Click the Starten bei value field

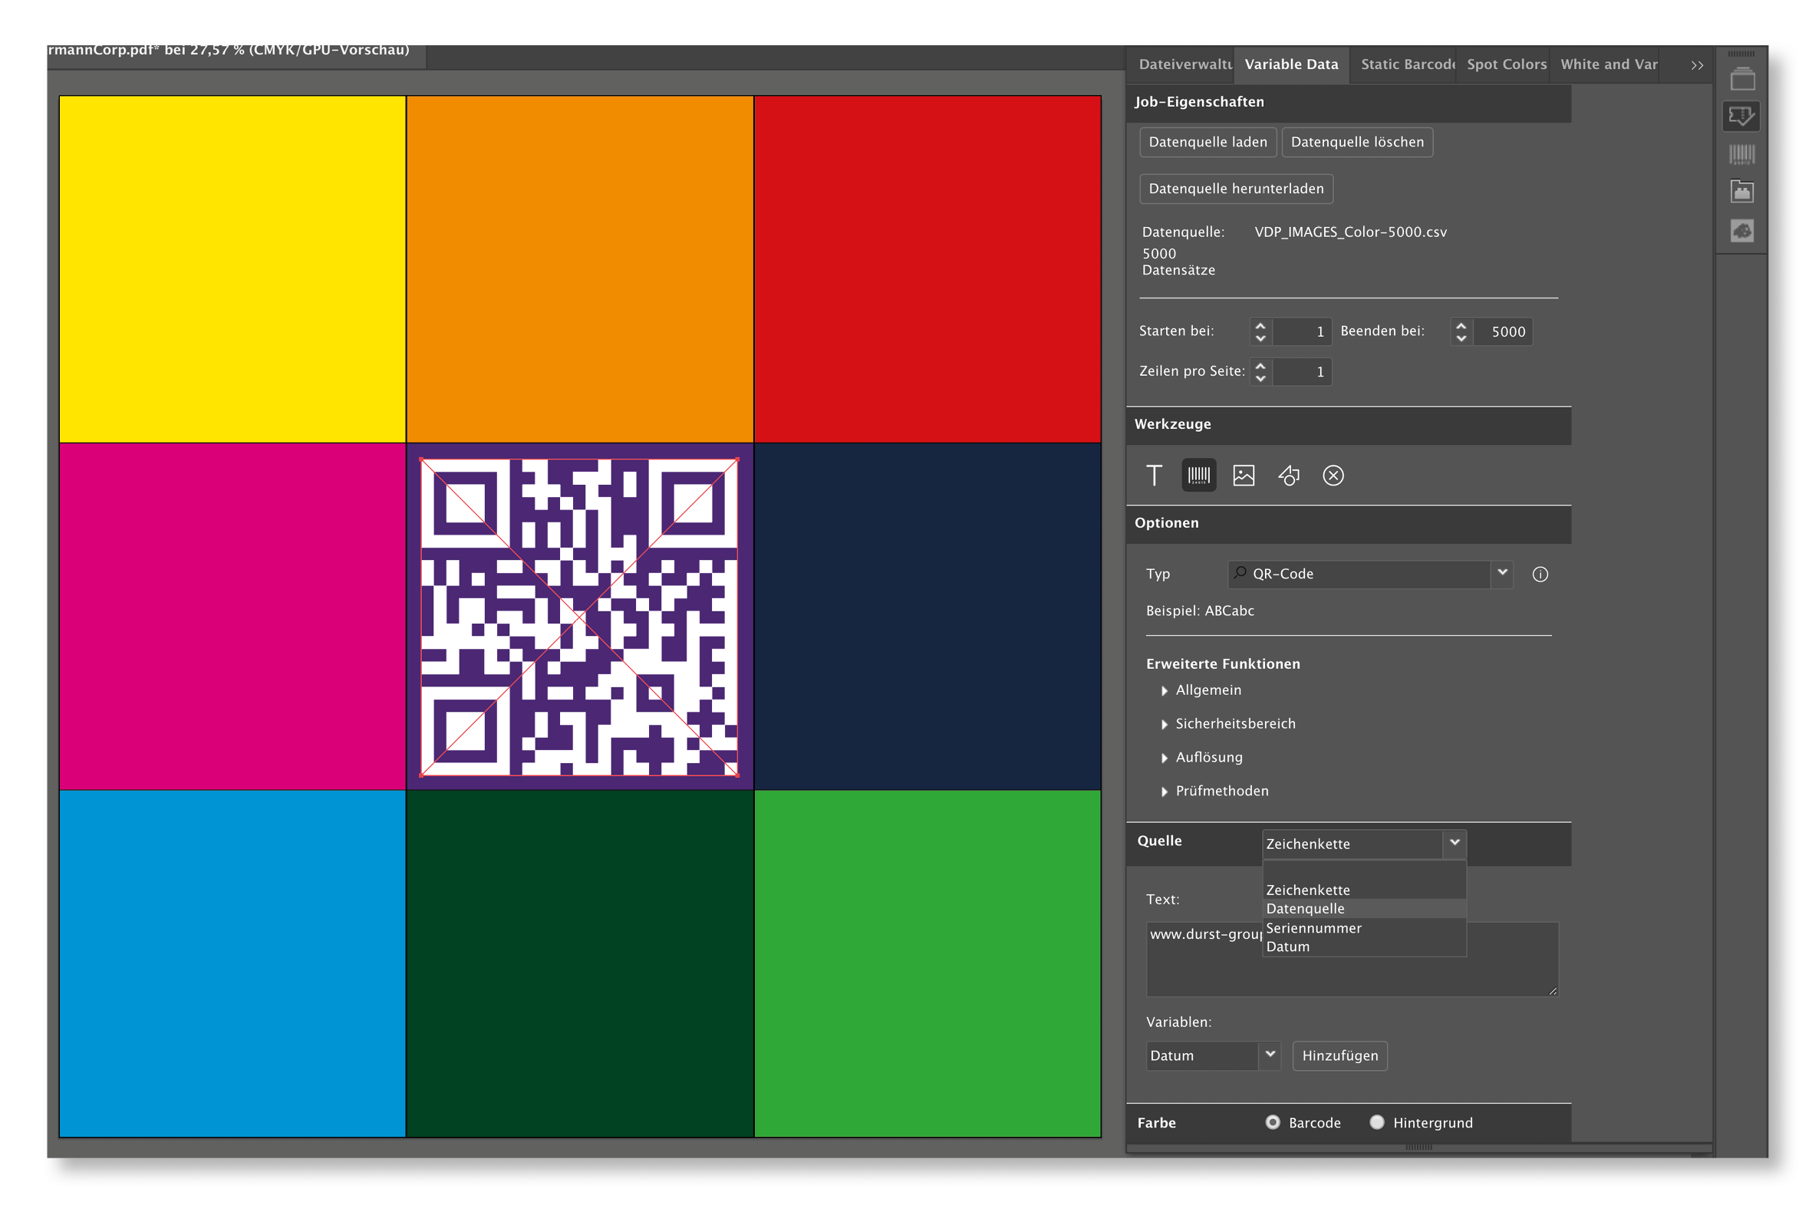tap(1302, 332)
